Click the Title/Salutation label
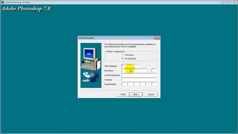This screenshot has height=134, width=238. point(111,66)
